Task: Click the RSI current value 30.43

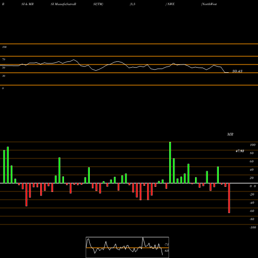Action: (237, 71)
